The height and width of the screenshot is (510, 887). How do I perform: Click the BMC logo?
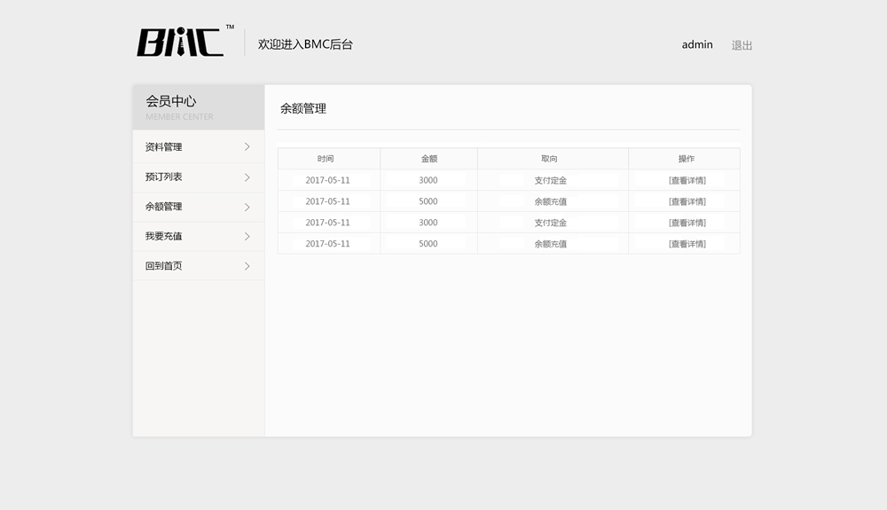pos(180,43)
